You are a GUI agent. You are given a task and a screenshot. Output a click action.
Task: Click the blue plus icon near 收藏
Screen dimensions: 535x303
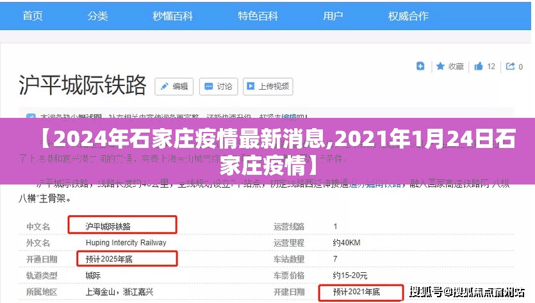pyautogui.click(x=420, y=66)
